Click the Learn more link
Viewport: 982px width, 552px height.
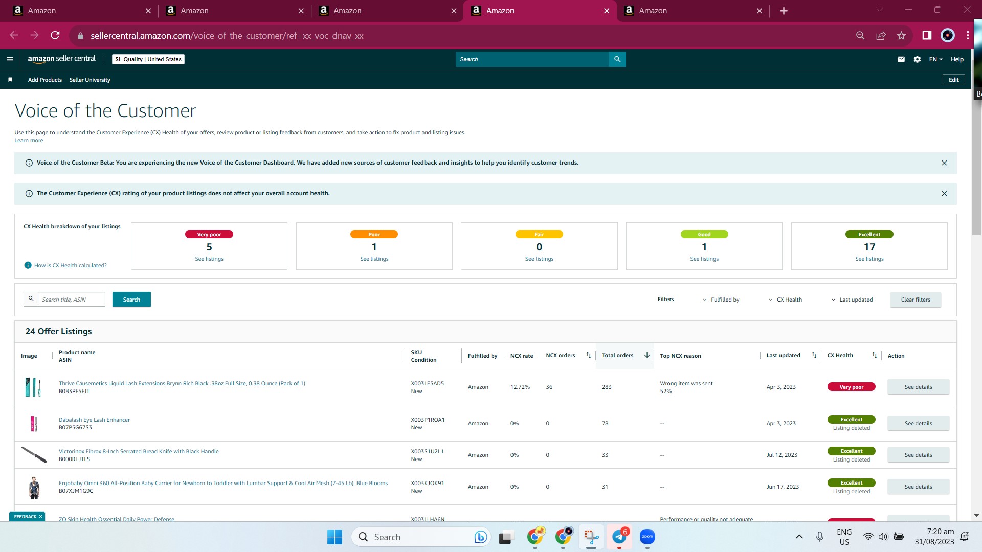point(29,141)
